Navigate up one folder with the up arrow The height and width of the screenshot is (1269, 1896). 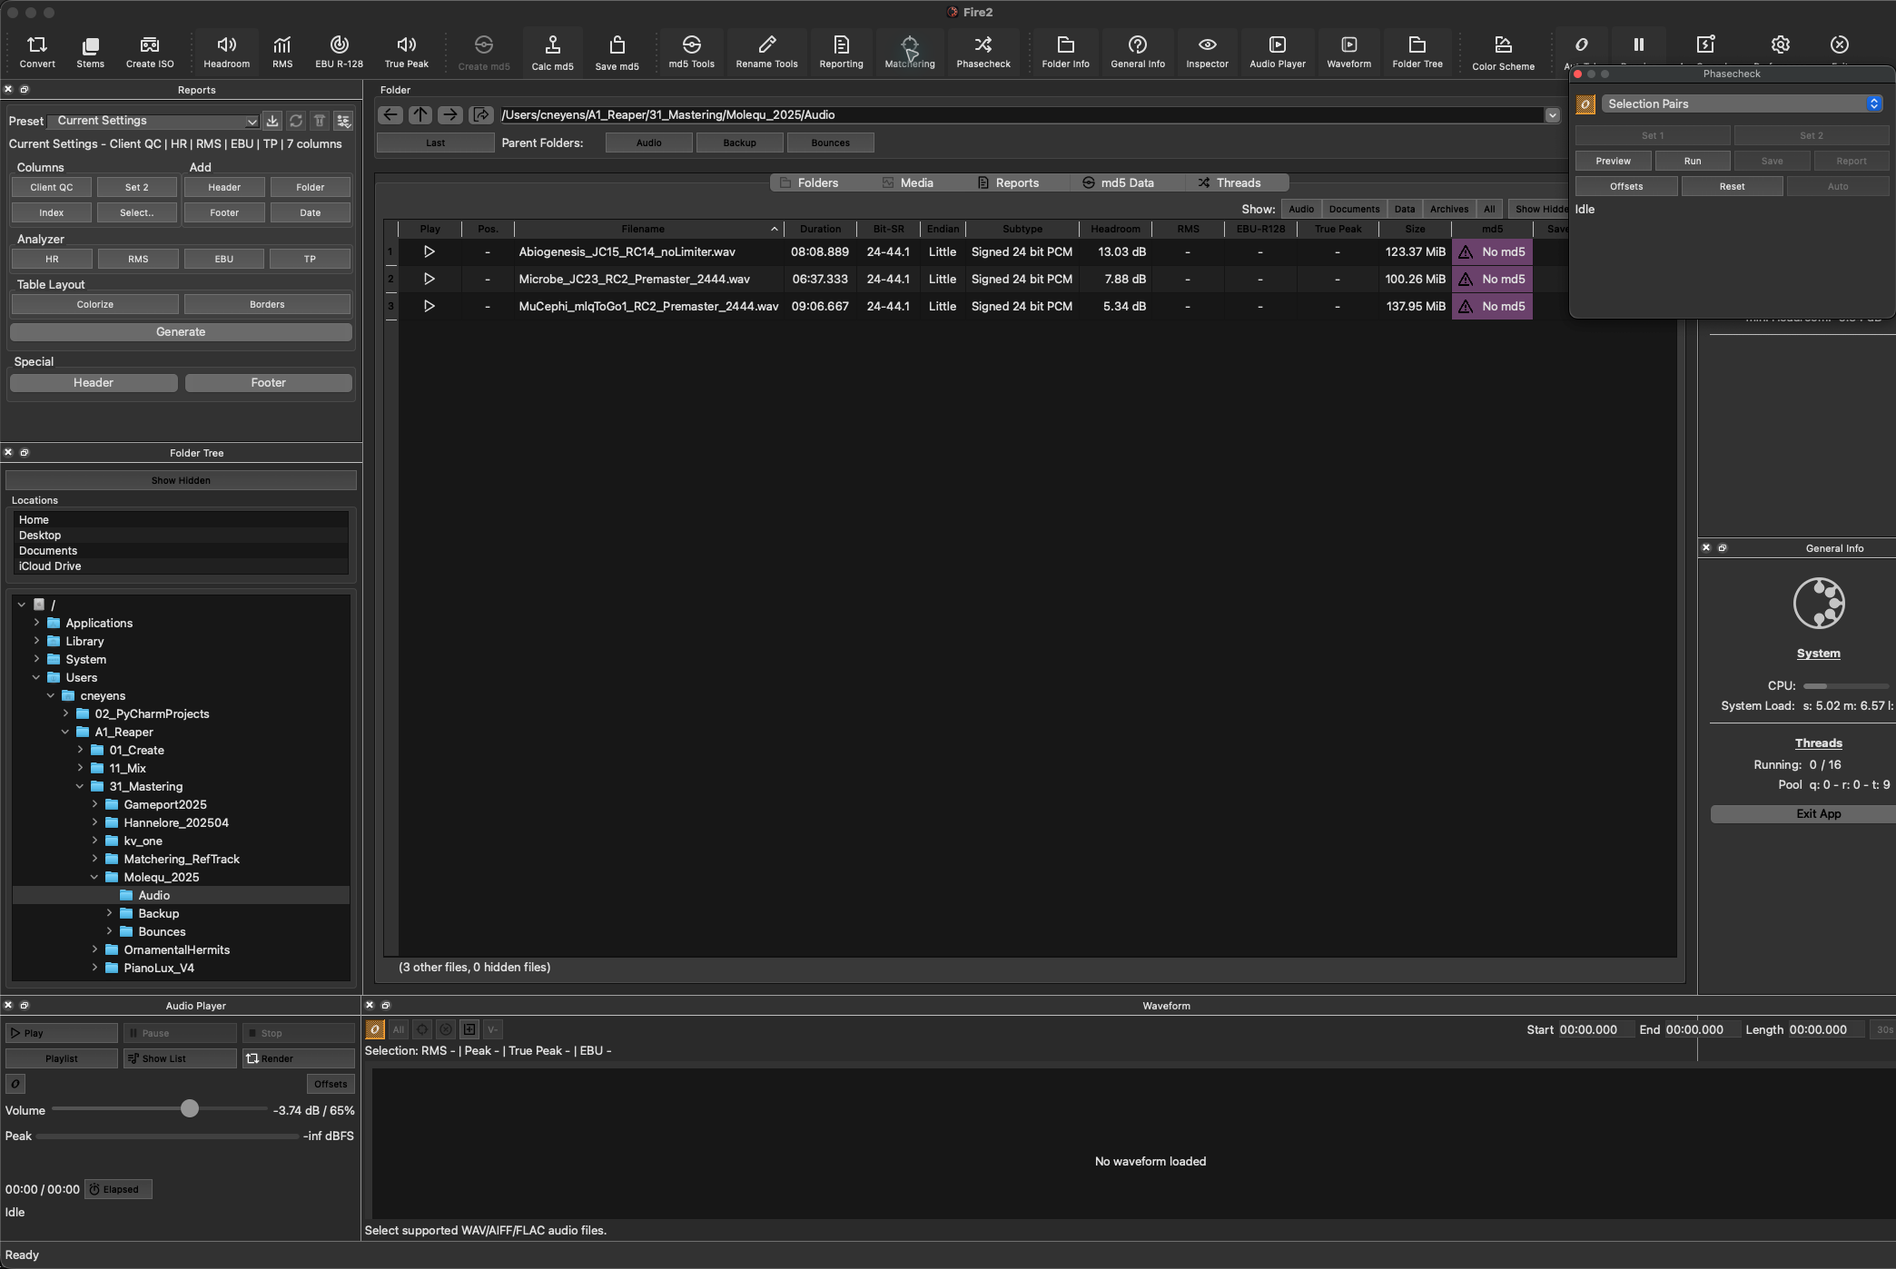point(420,114)
